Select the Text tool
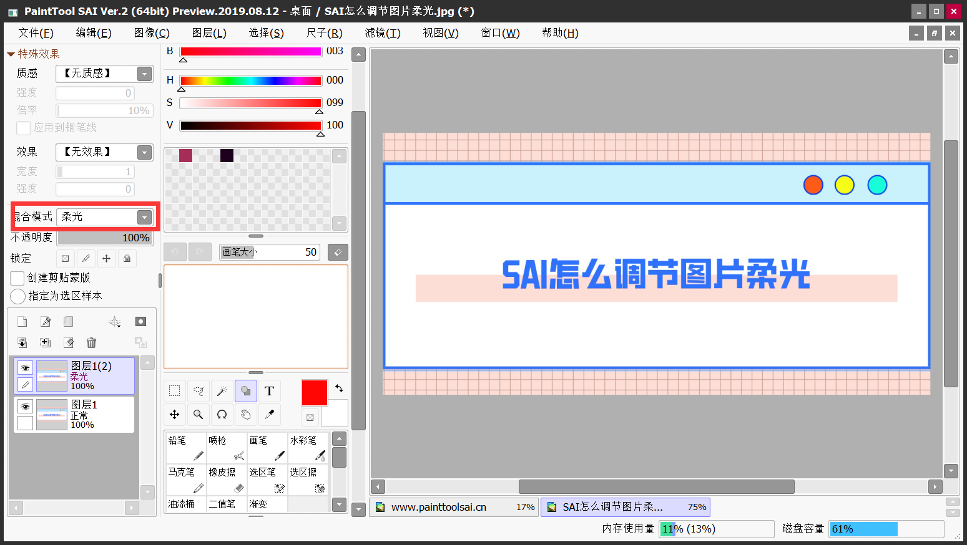The image size is (967, 545). pyautogui.click(x=269, y=391)
